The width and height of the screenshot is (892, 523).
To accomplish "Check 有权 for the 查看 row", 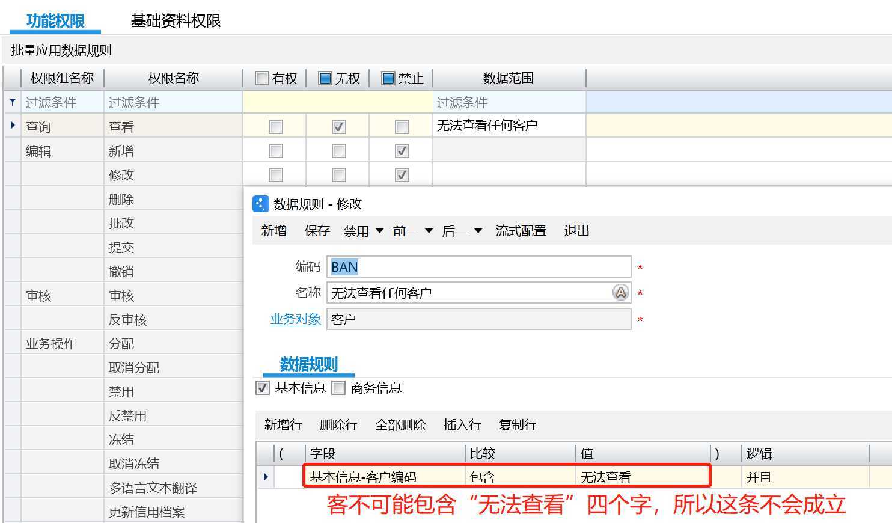I will [x=276, y=126].
